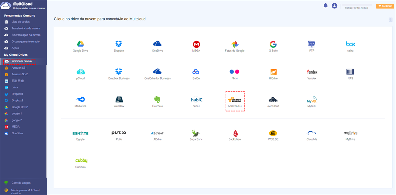Pick the SugarSync cloud
Screen dimensions: 396x195
[196, 135]
